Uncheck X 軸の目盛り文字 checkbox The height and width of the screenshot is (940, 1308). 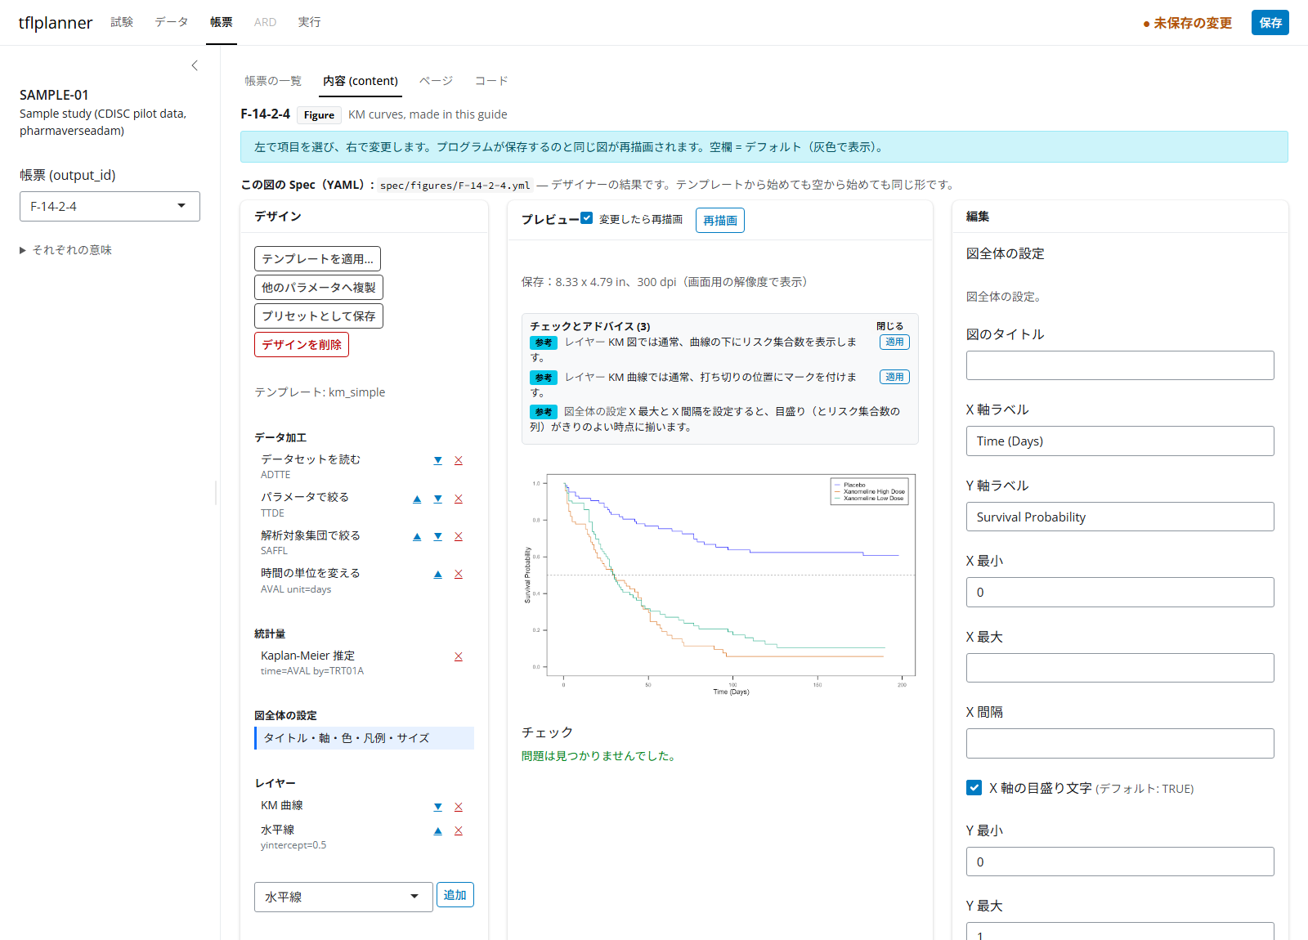coord(974,788)
